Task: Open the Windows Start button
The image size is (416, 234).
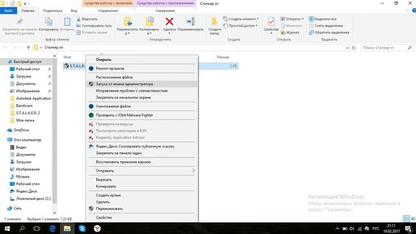Action: (7, 228)
